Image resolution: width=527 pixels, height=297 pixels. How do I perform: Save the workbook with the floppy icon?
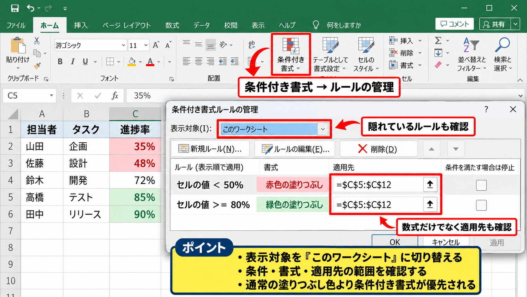[x=14, y=8]
